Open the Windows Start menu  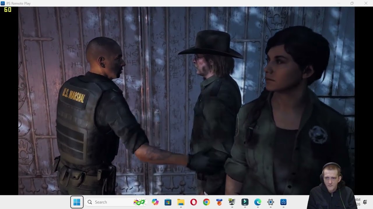[77, 202]
